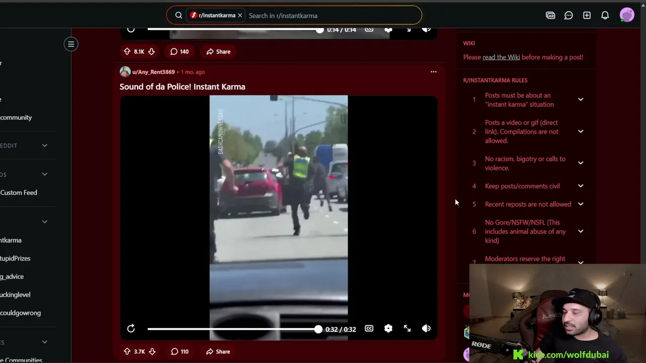Viewport: 646px width, 363px height.
Task: Collapse the communities list above ntkarma
Action: [44, 221]
